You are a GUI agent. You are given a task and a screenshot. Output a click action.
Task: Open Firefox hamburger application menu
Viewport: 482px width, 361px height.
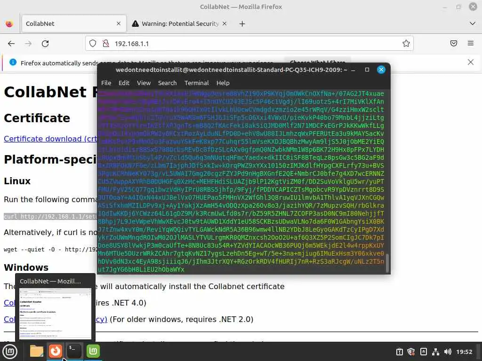click(471, 43)
